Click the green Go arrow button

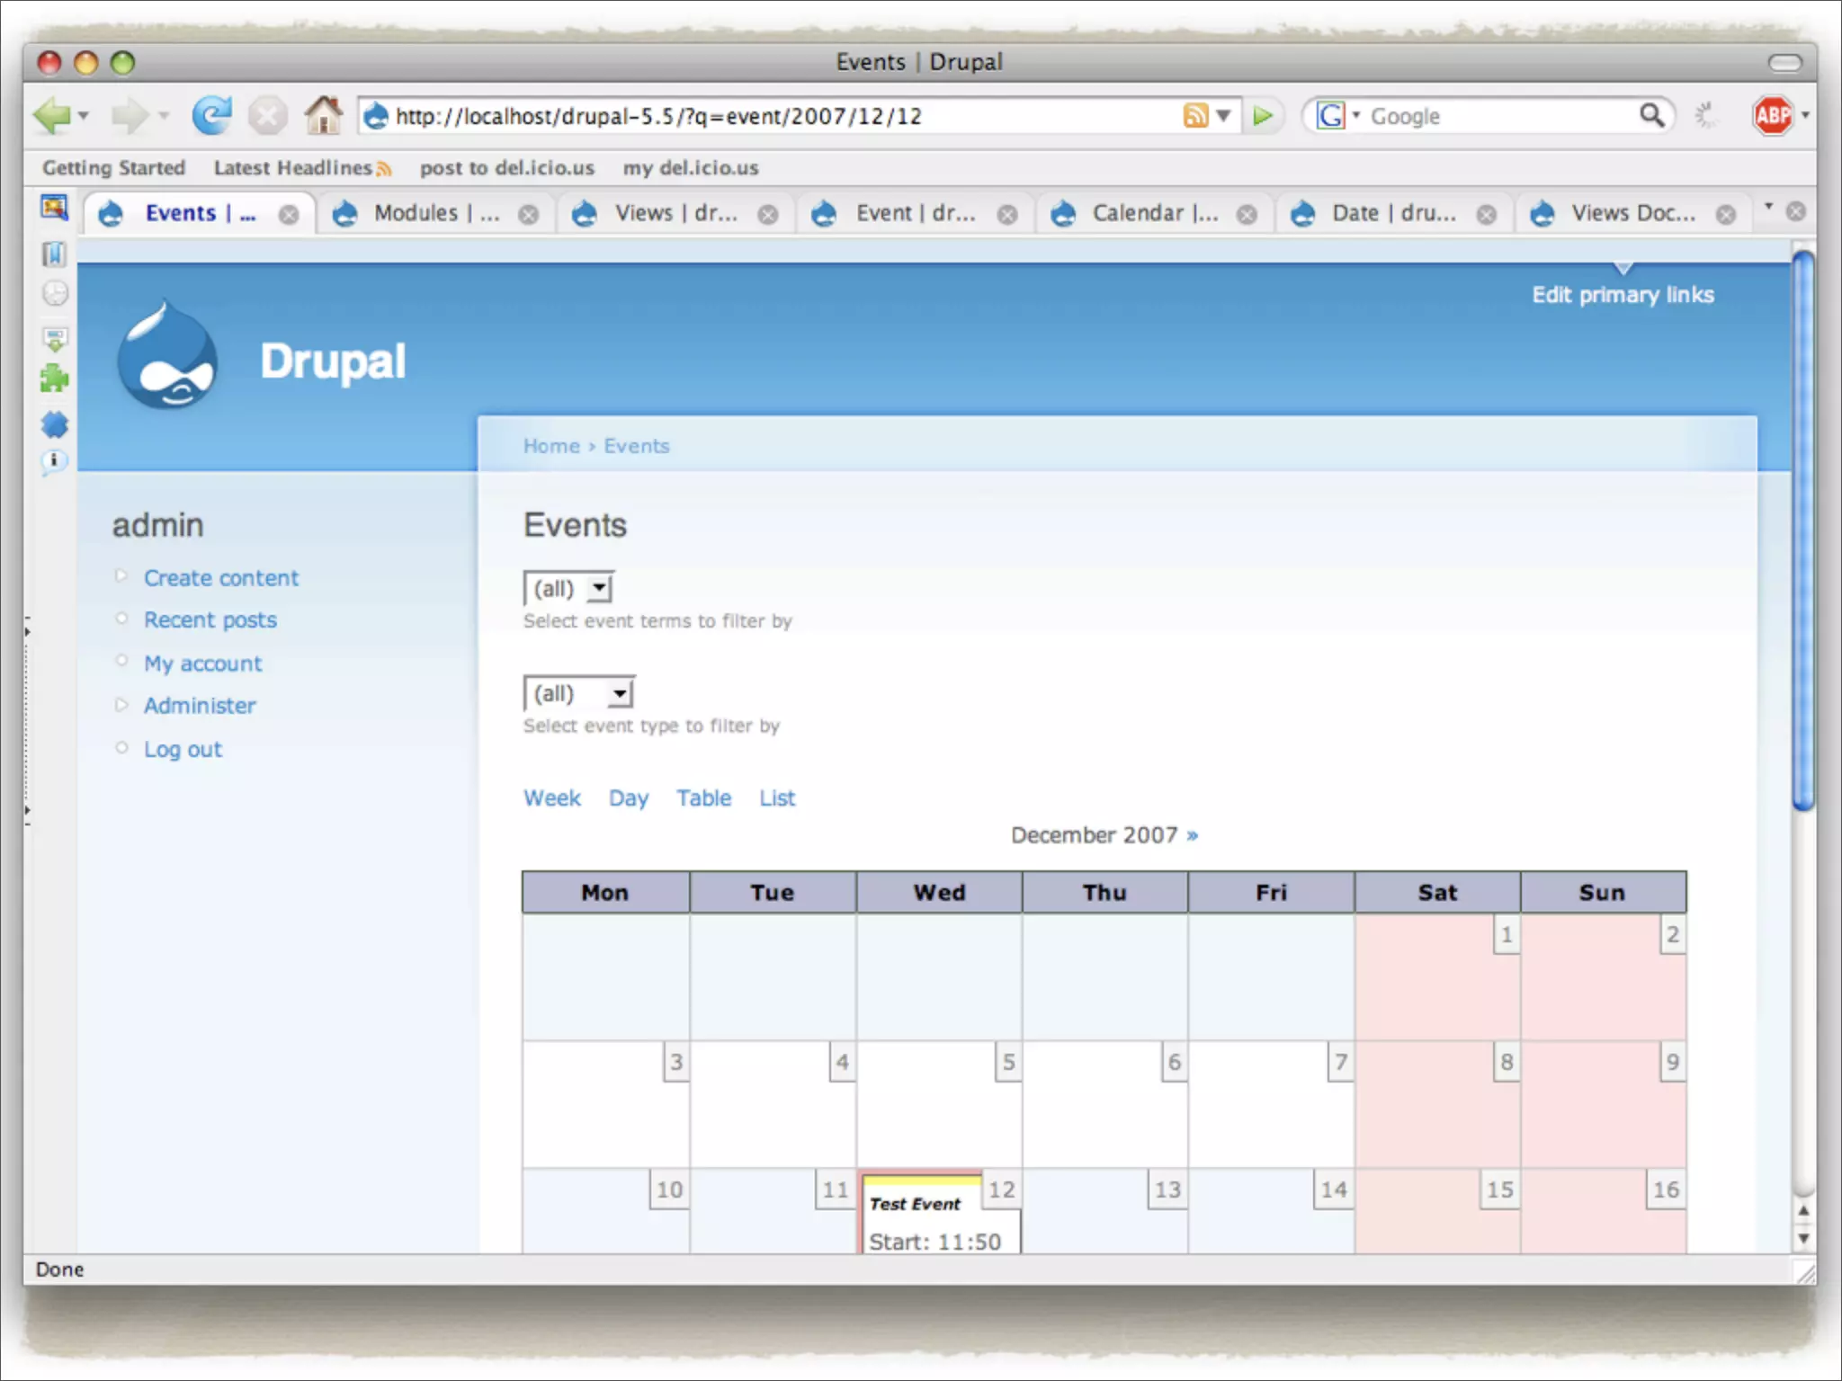[1263, 116]
